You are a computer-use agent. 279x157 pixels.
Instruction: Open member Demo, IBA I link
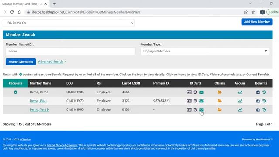pos(38,101)
